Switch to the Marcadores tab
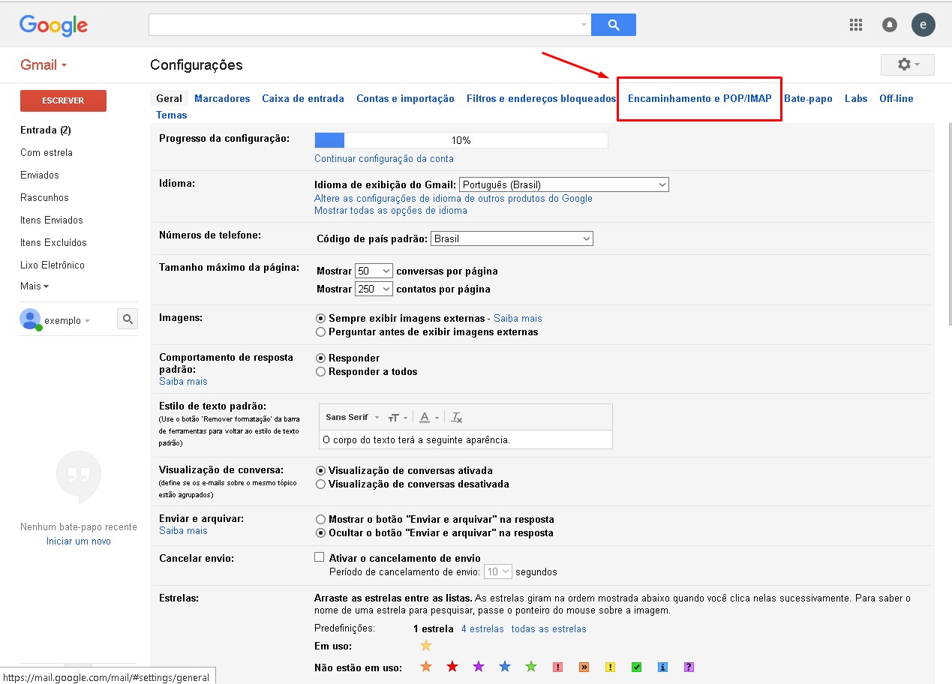Viewport: 952px width, 684px height. tap(222, 98)
